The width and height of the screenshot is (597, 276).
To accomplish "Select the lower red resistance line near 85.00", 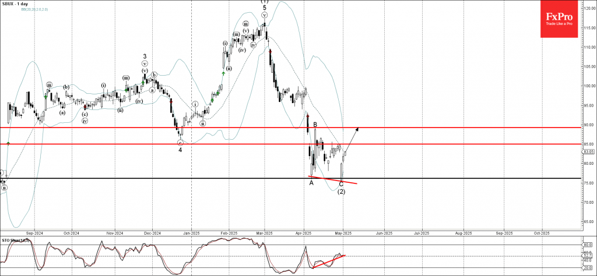I will tap(175, 144).
